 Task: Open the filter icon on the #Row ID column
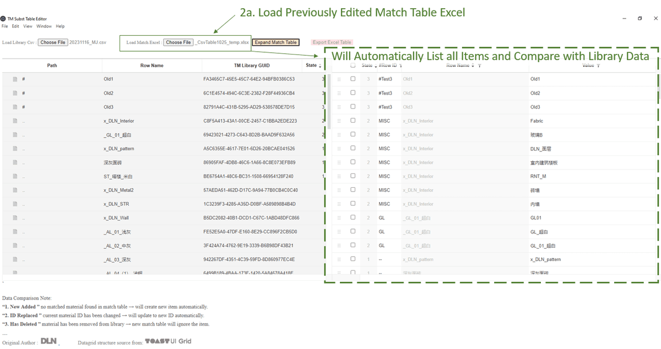click(400, 66)
